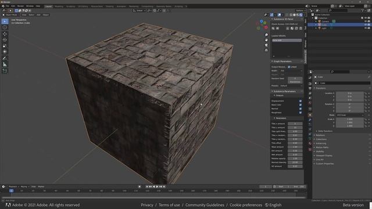Collapse the Graph Parameters panel
The height and width of the screenshot is (209, 372).
coord(282,62)
